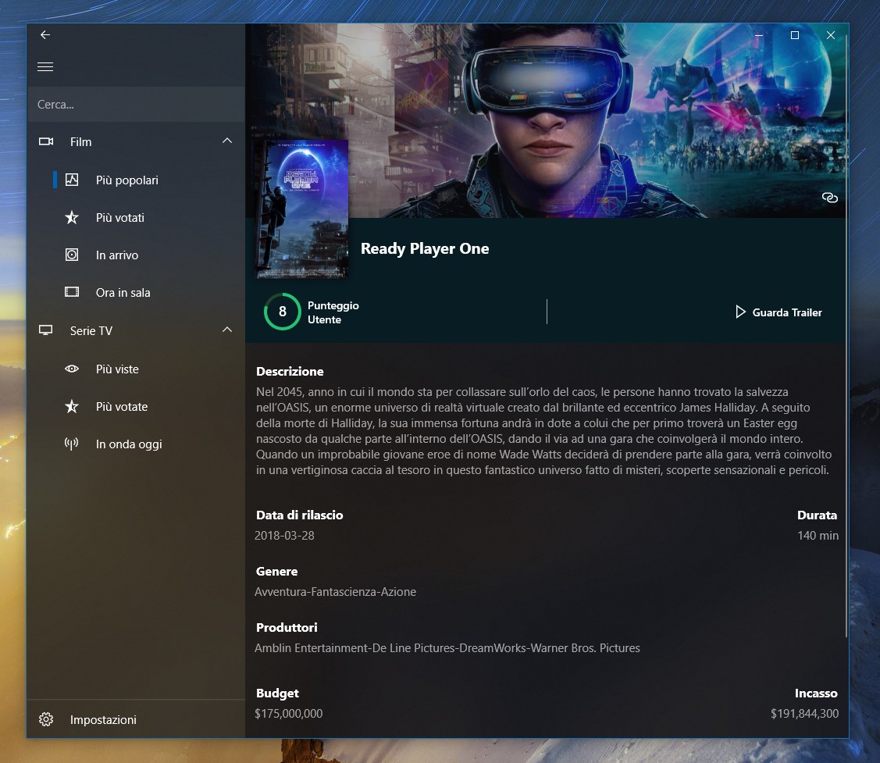Open Impostazioni settings
Image resolution: width=880 pixels, height=763 pixels.
point(136,719)
